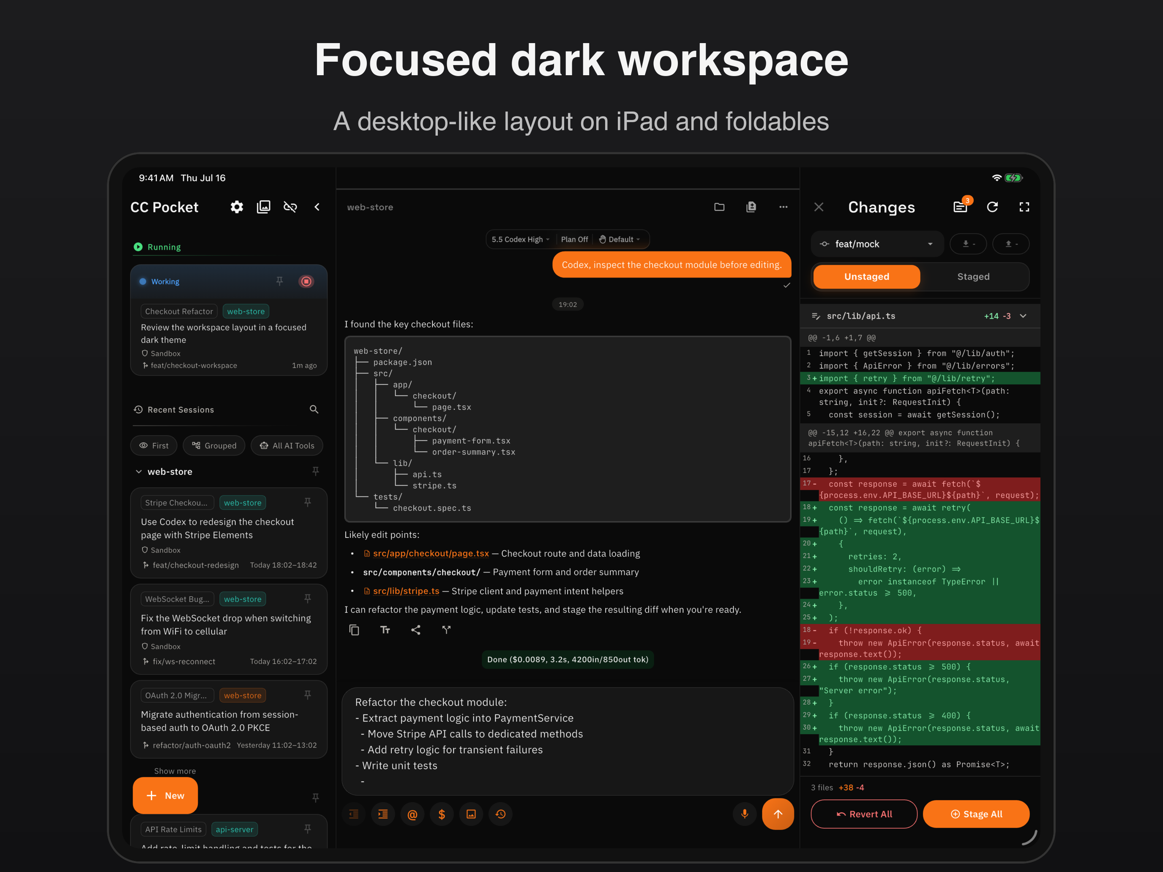Screen dimensions: 1163x872
Task: Focus the message input field
Action: [568, 741]
